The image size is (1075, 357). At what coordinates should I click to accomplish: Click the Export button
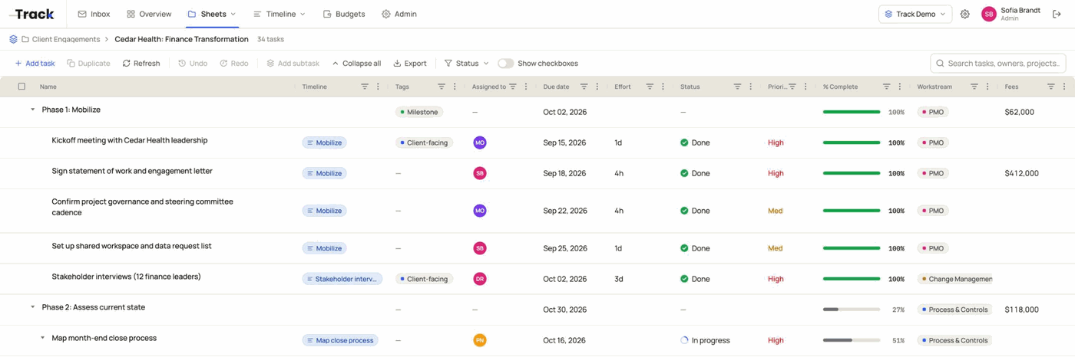[410, 64]
